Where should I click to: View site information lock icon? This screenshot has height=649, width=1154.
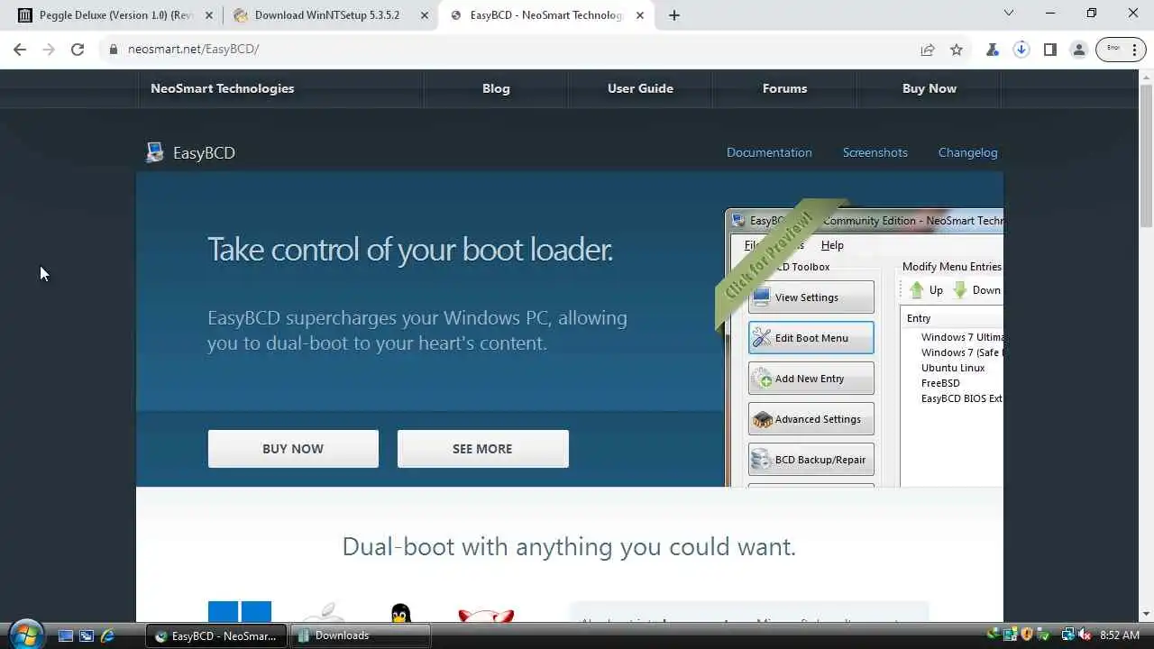[x=114, y=50]
